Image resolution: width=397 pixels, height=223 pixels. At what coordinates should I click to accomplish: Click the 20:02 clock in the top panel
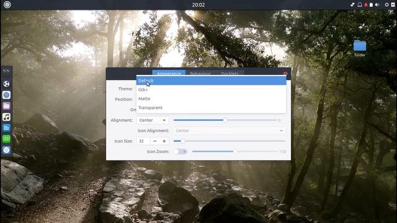pos(198,5)
